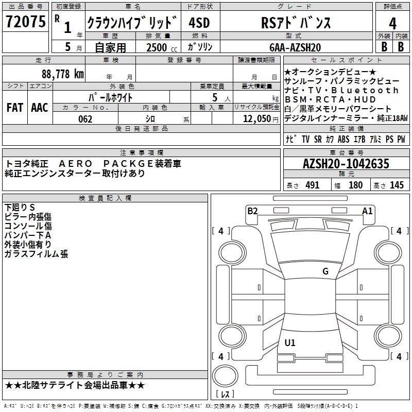Screen dimensions: 412x412
Task: Click the レス marker below car diagram
Action: click(x=225, y=396)
